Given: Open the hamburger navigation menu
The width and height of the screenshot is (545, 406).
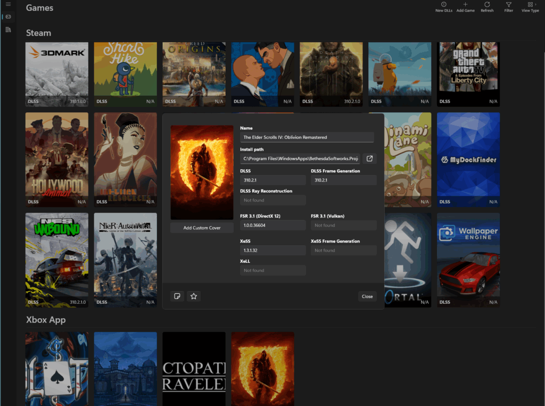Looking at the screenshot, I should click(8, 4).
